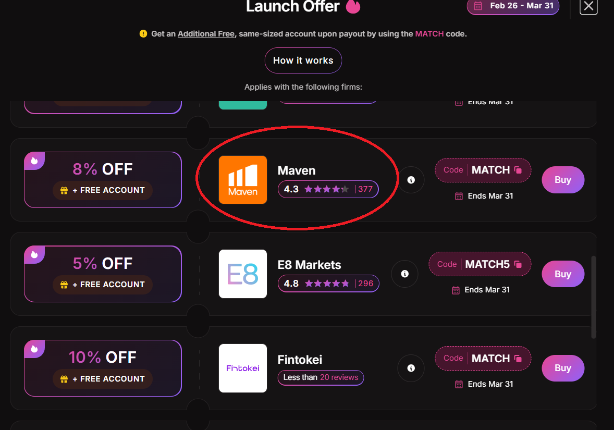Click the orange Maven logo

tap(243, 180)
